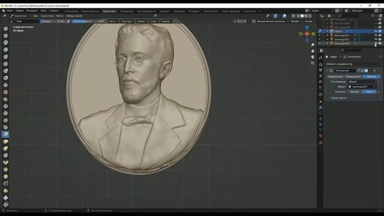Click the brush Радиус slider
Image resolution: width=384 pixels, height=216 pixels.
point(53,22)
